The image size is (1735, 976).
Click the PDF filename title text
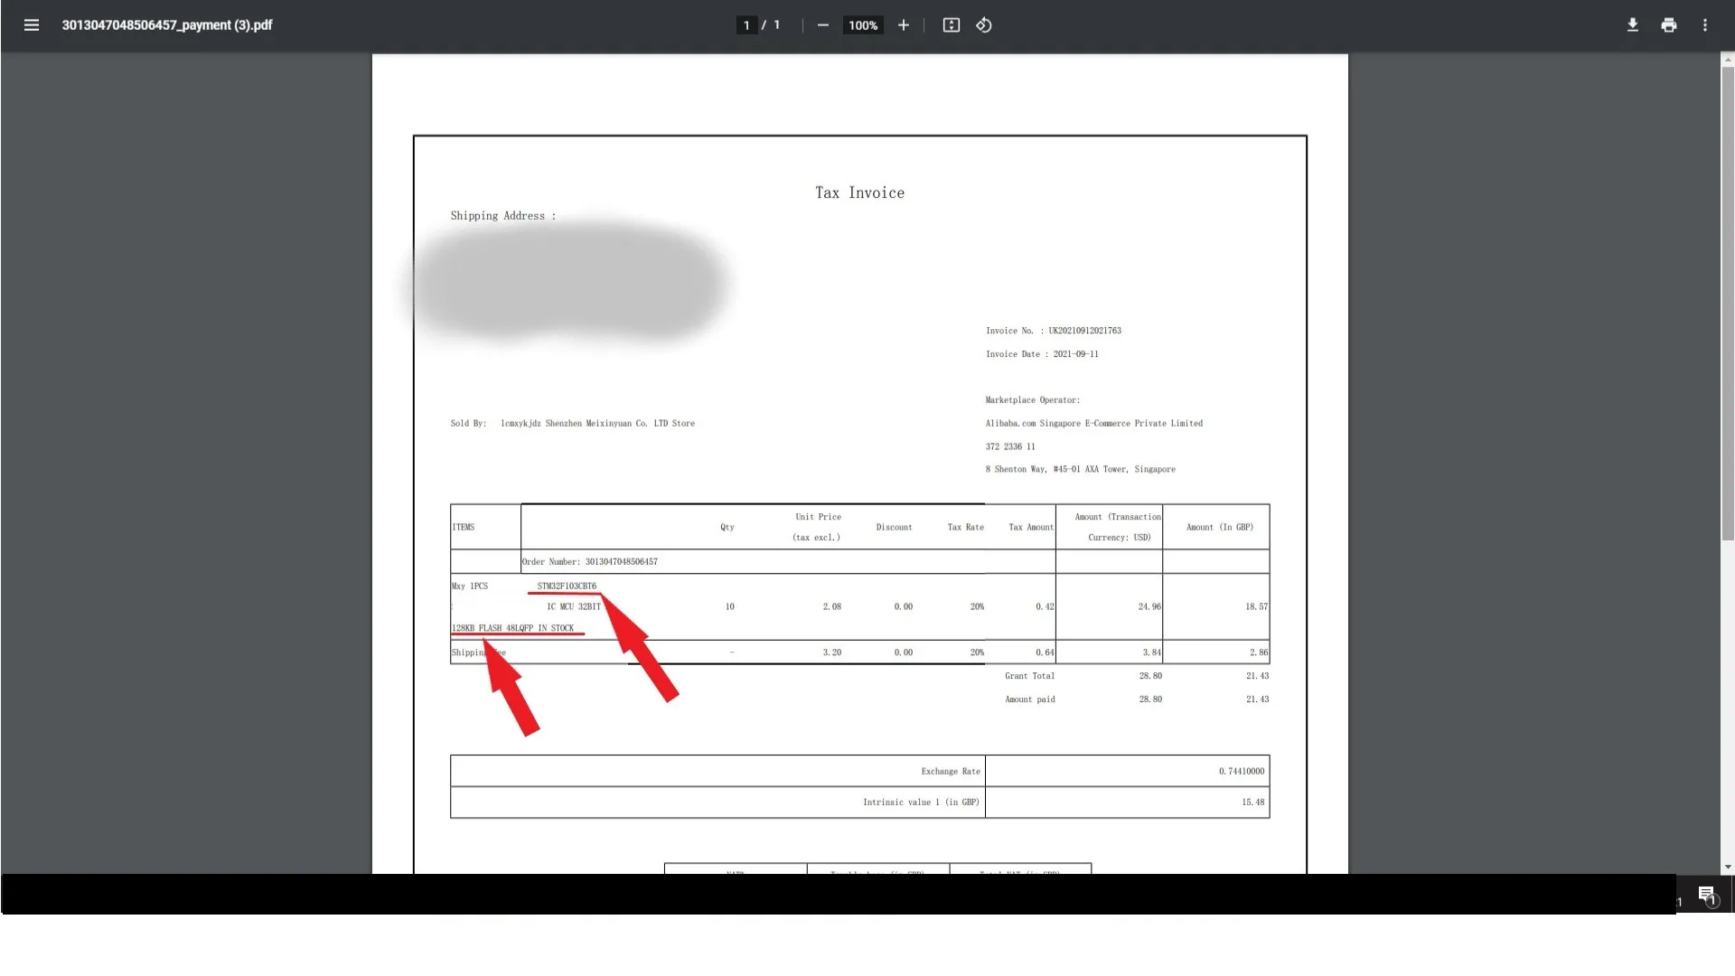(166, 25)
